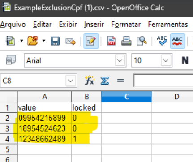The height and width of the screenshot is (162, 193).
Task: Open the Formatar menu
Action: point(126,24)
